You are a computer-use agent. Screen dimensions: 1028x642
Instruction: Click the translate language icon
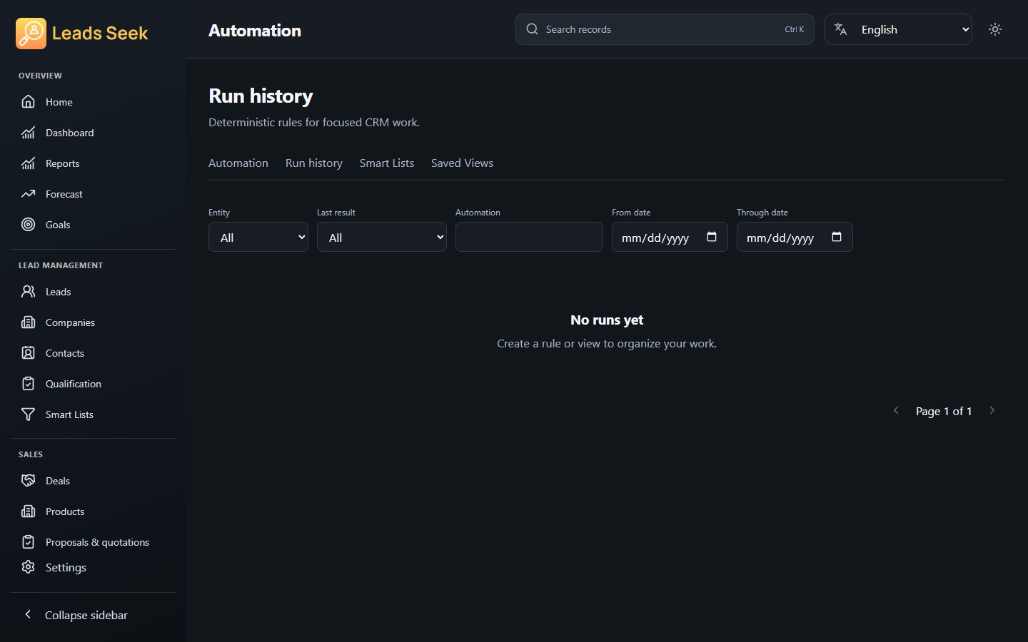click(841, 29)
